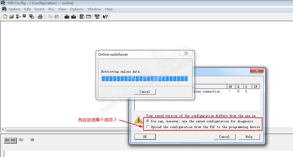The width and height of the screenshot is (293, 157).
Task: Click the Save floppy disk icon
Action: tap(24, 16)
